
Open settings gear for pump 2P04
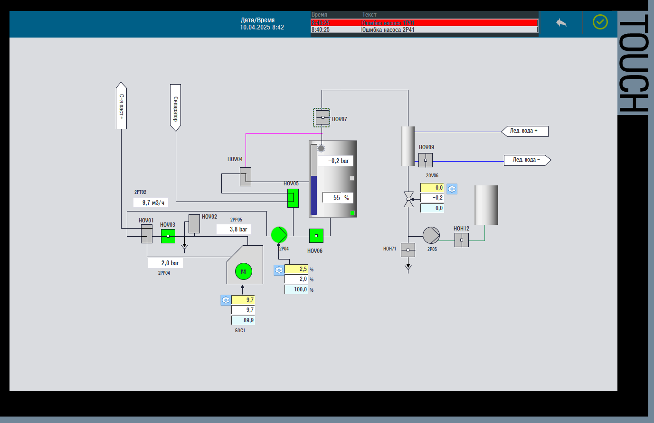click(279, 270)
